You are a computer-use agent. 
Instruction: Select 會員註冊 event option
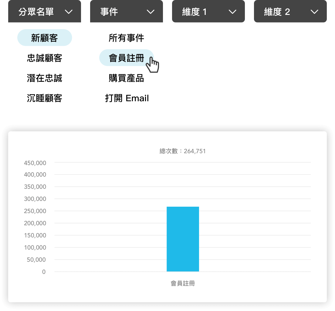(127, 58)
